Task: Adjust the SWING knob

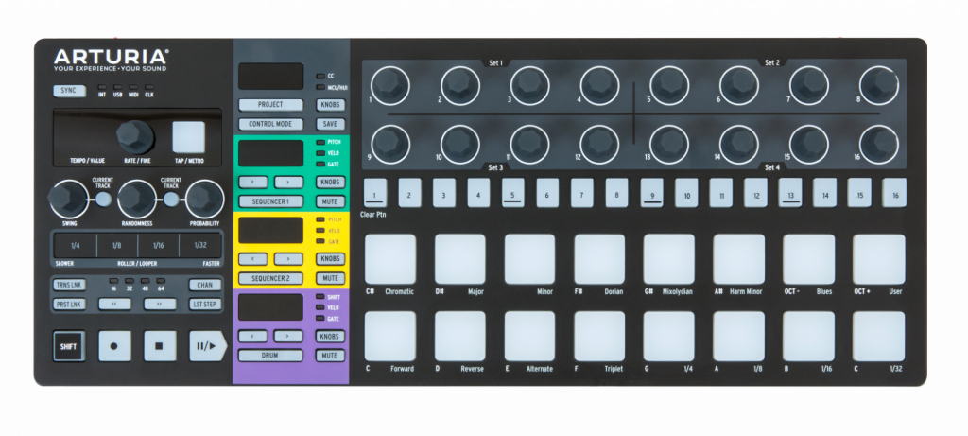Action: click(x=67, y=199)
